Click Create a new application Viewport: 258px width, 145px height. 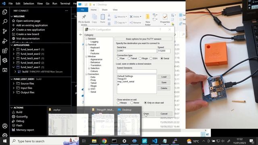(x=31, y=30)
